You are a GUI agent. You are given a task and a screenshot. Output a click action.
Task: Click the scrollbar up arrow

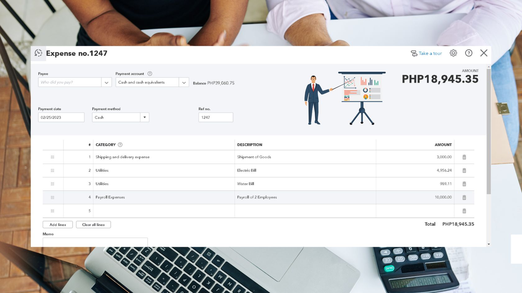click(489, 67)
